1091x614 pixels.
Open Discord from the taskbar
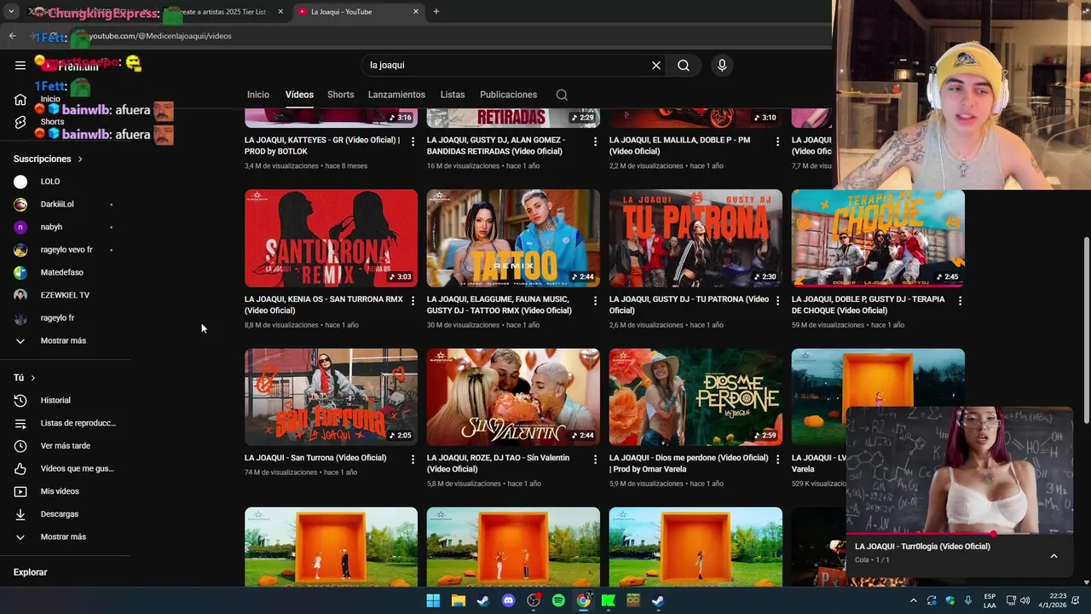pos(509,600)
